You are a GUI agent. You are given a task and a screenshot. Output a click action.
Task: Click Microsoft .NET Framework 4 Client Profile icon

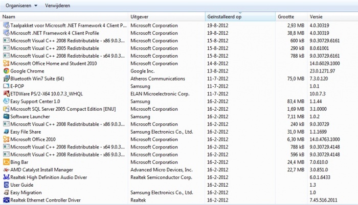click(x=6, y=33)
